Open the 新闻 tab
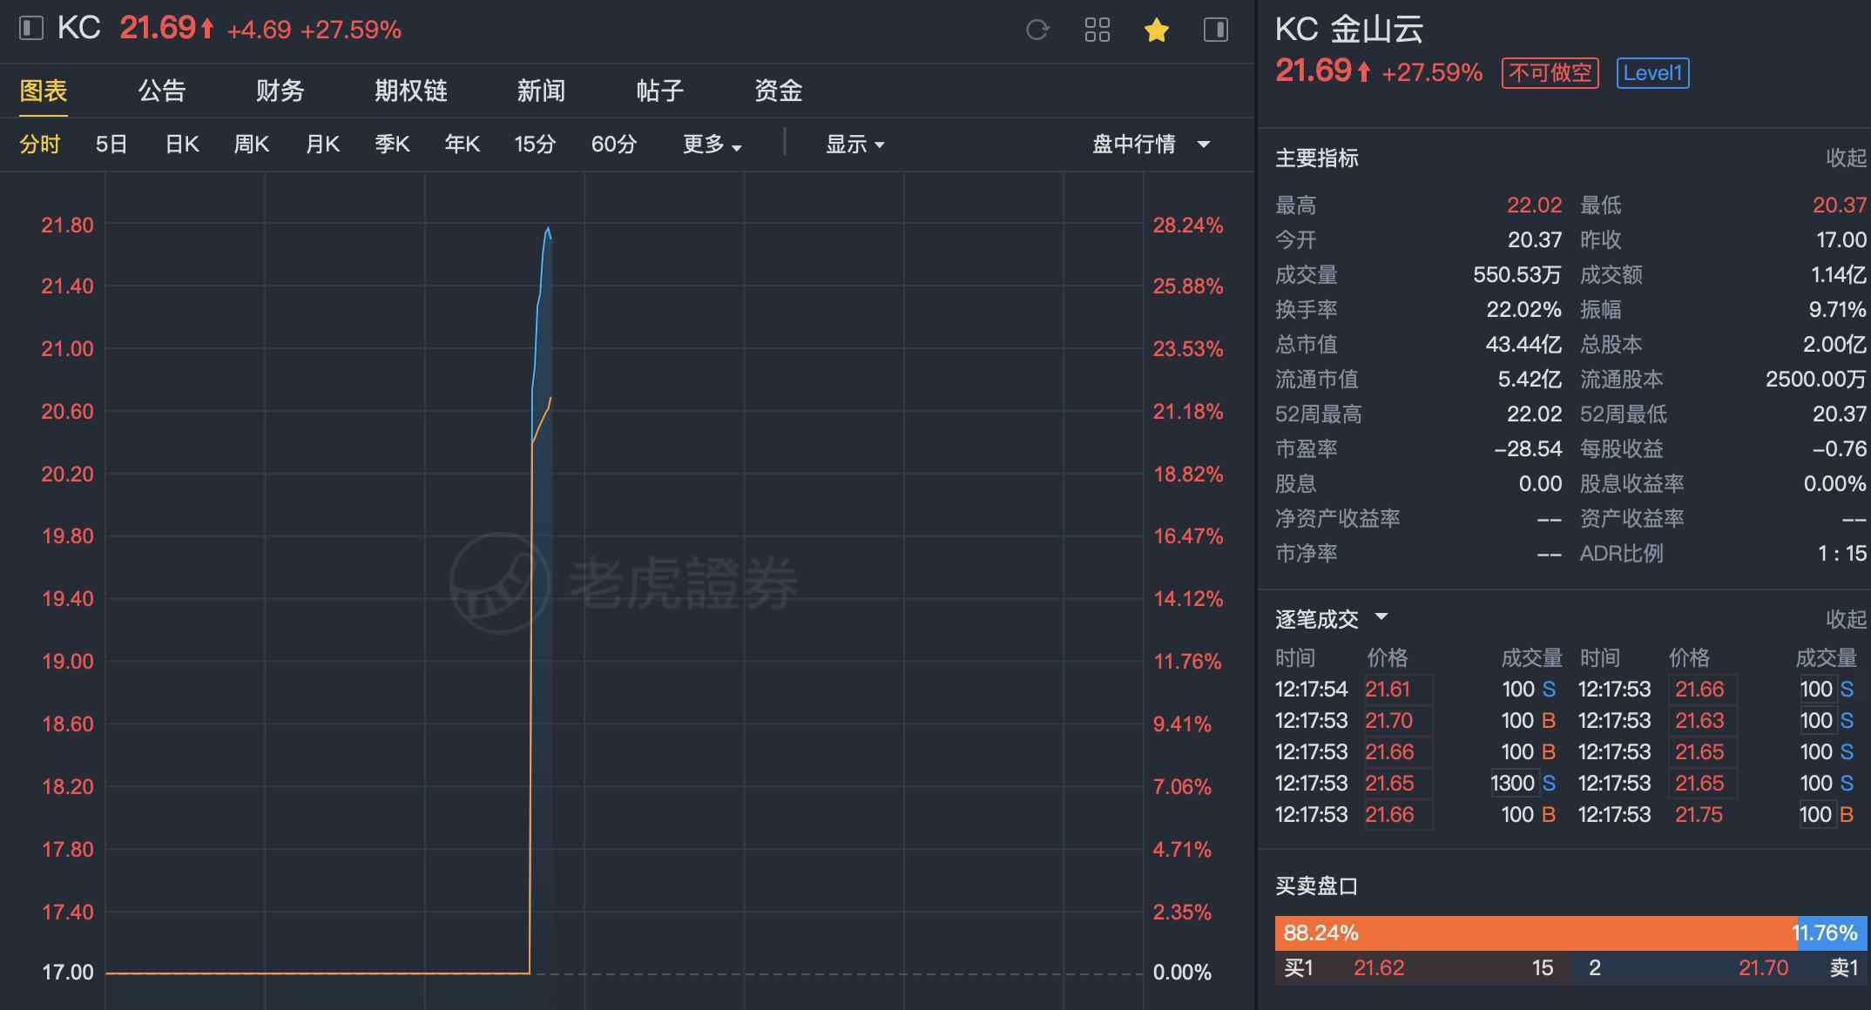 542,91
